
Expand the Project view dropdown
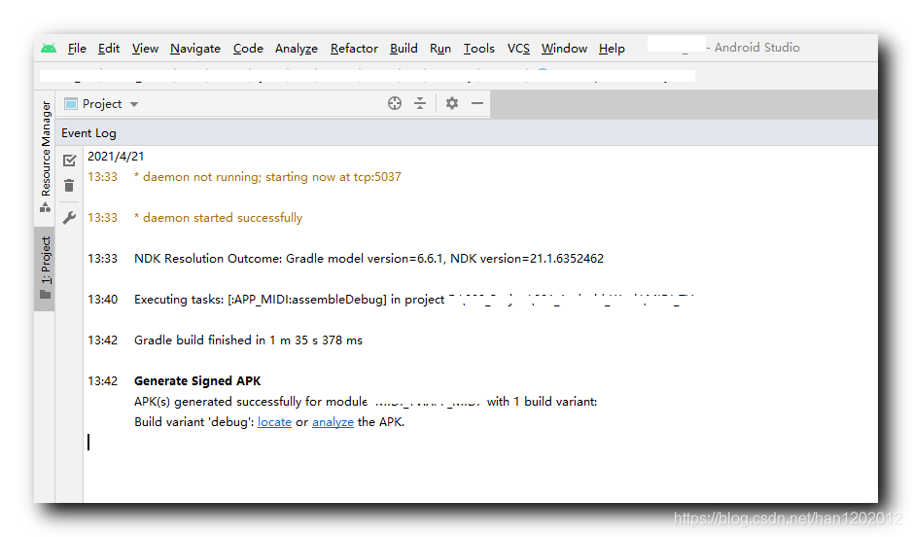pyautogui.click(x=134, y=104)
